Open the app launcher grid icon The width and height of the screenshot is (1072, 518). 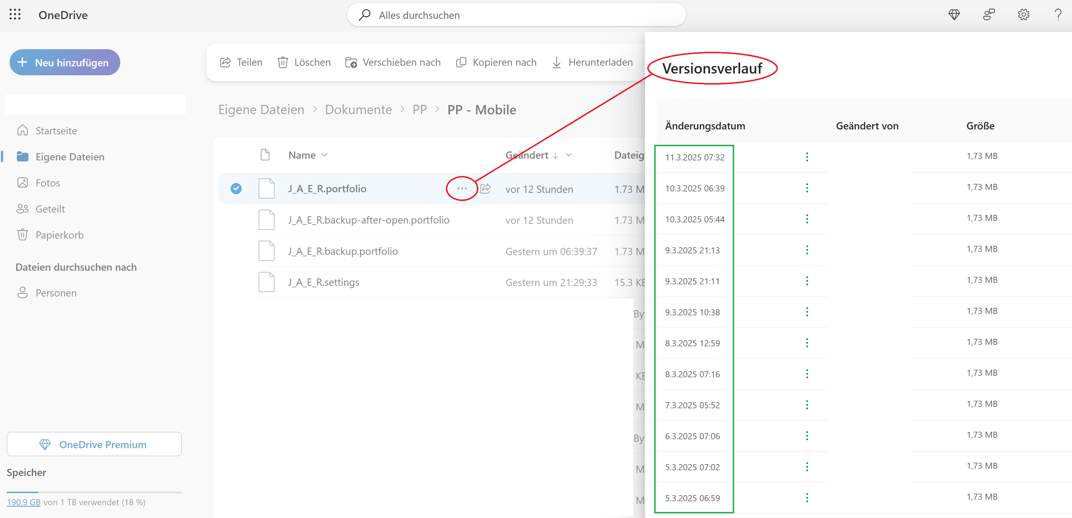point(15,14)
